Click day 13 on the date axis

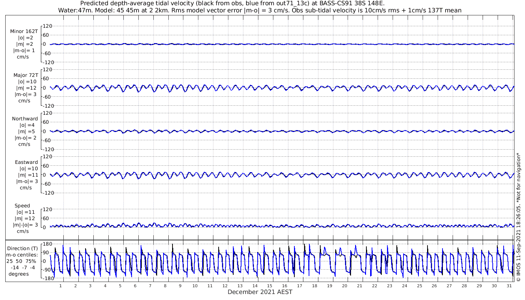(x=240, y=286)
